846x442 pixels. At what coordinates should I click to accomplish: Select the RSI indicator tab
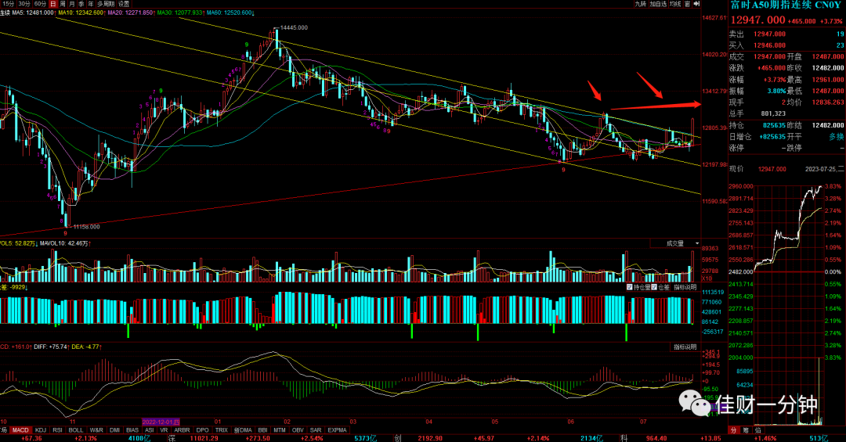point(57,430)
